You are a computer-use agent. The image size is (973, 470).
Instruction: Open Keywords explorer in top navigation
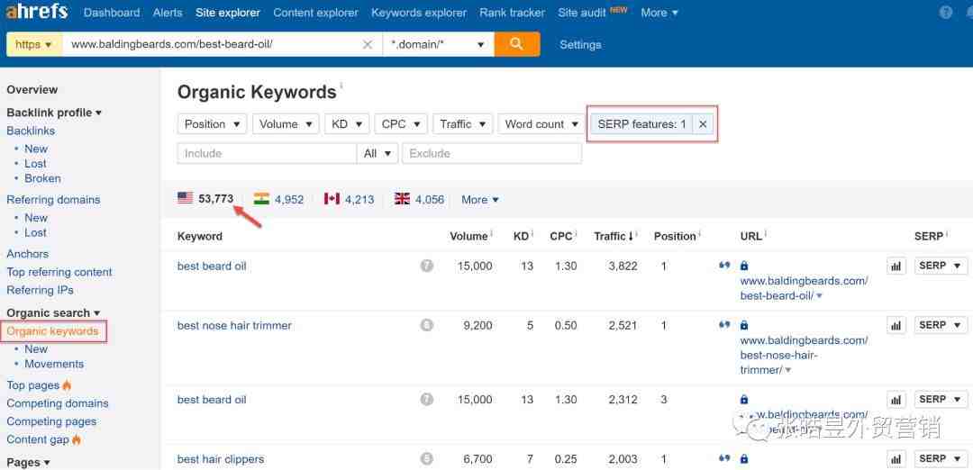[419, 13]
